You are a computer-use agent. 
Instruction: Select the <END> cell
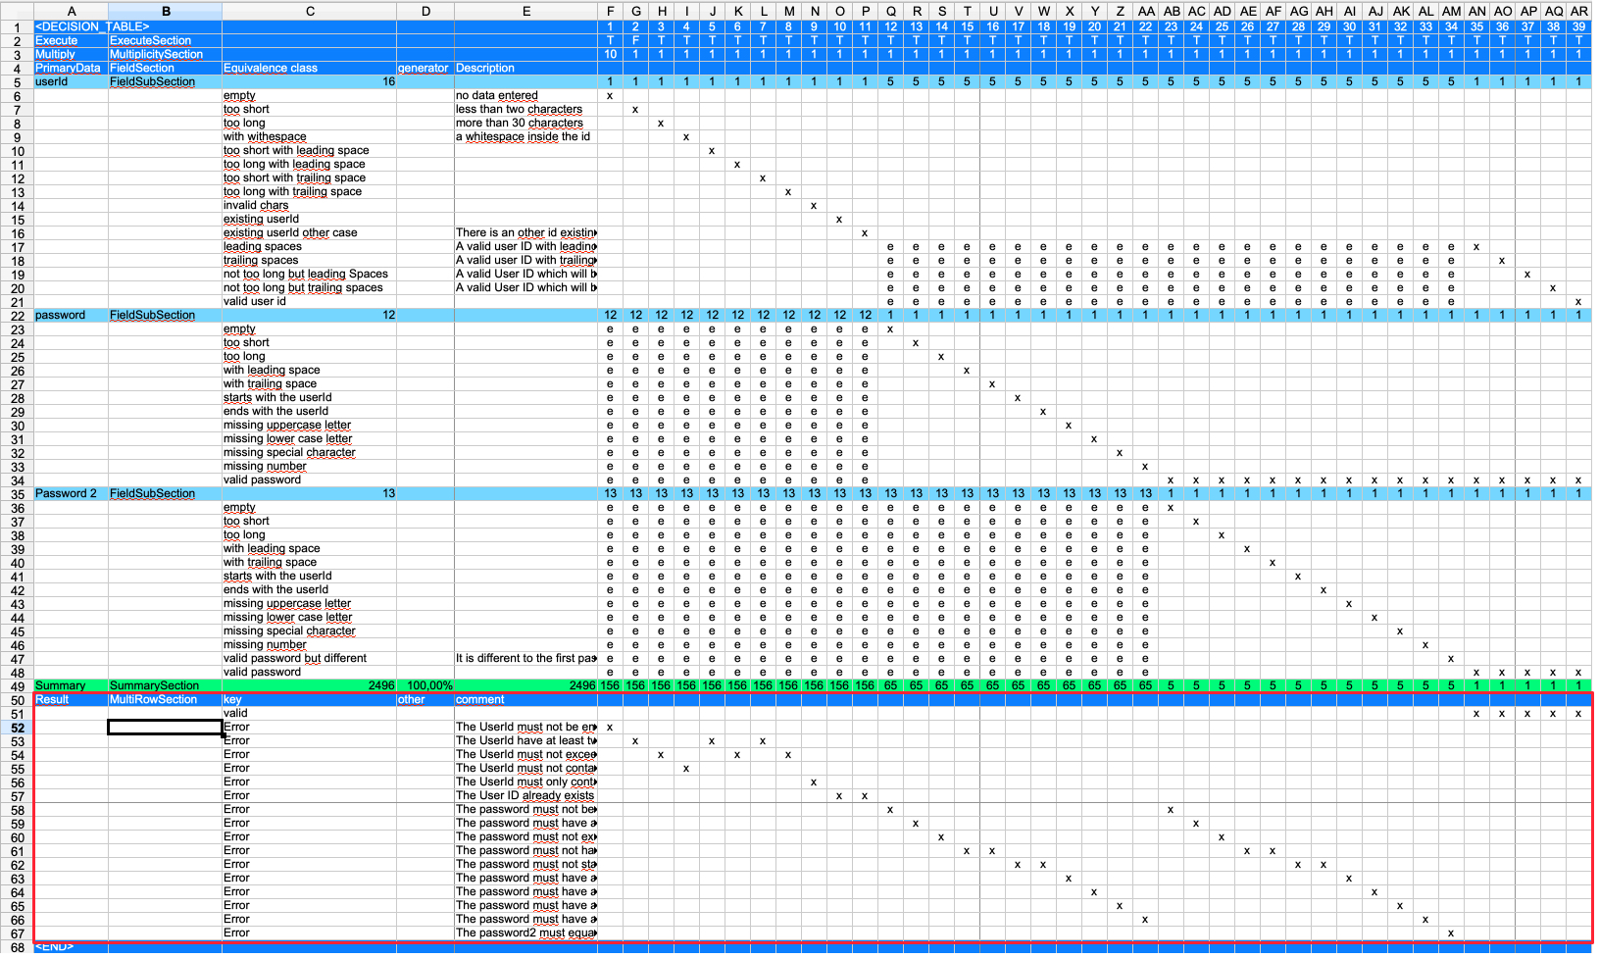[x=71, y=947]
